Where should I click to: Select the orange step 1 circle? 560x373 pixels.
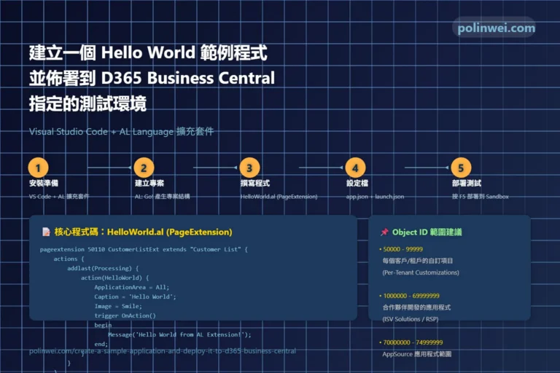click(x=38, y=168)
